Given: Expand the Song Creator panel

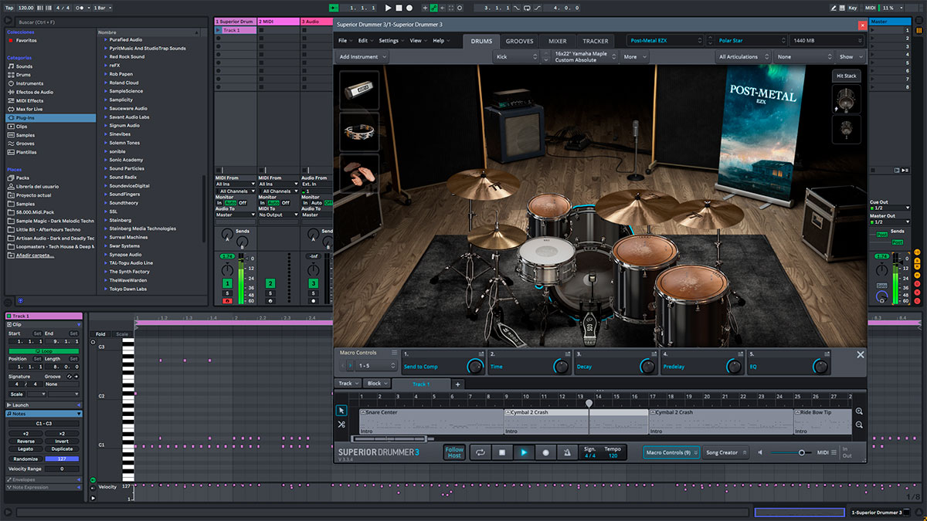Looking at the screenshot, I should click(x=725, y=452).
